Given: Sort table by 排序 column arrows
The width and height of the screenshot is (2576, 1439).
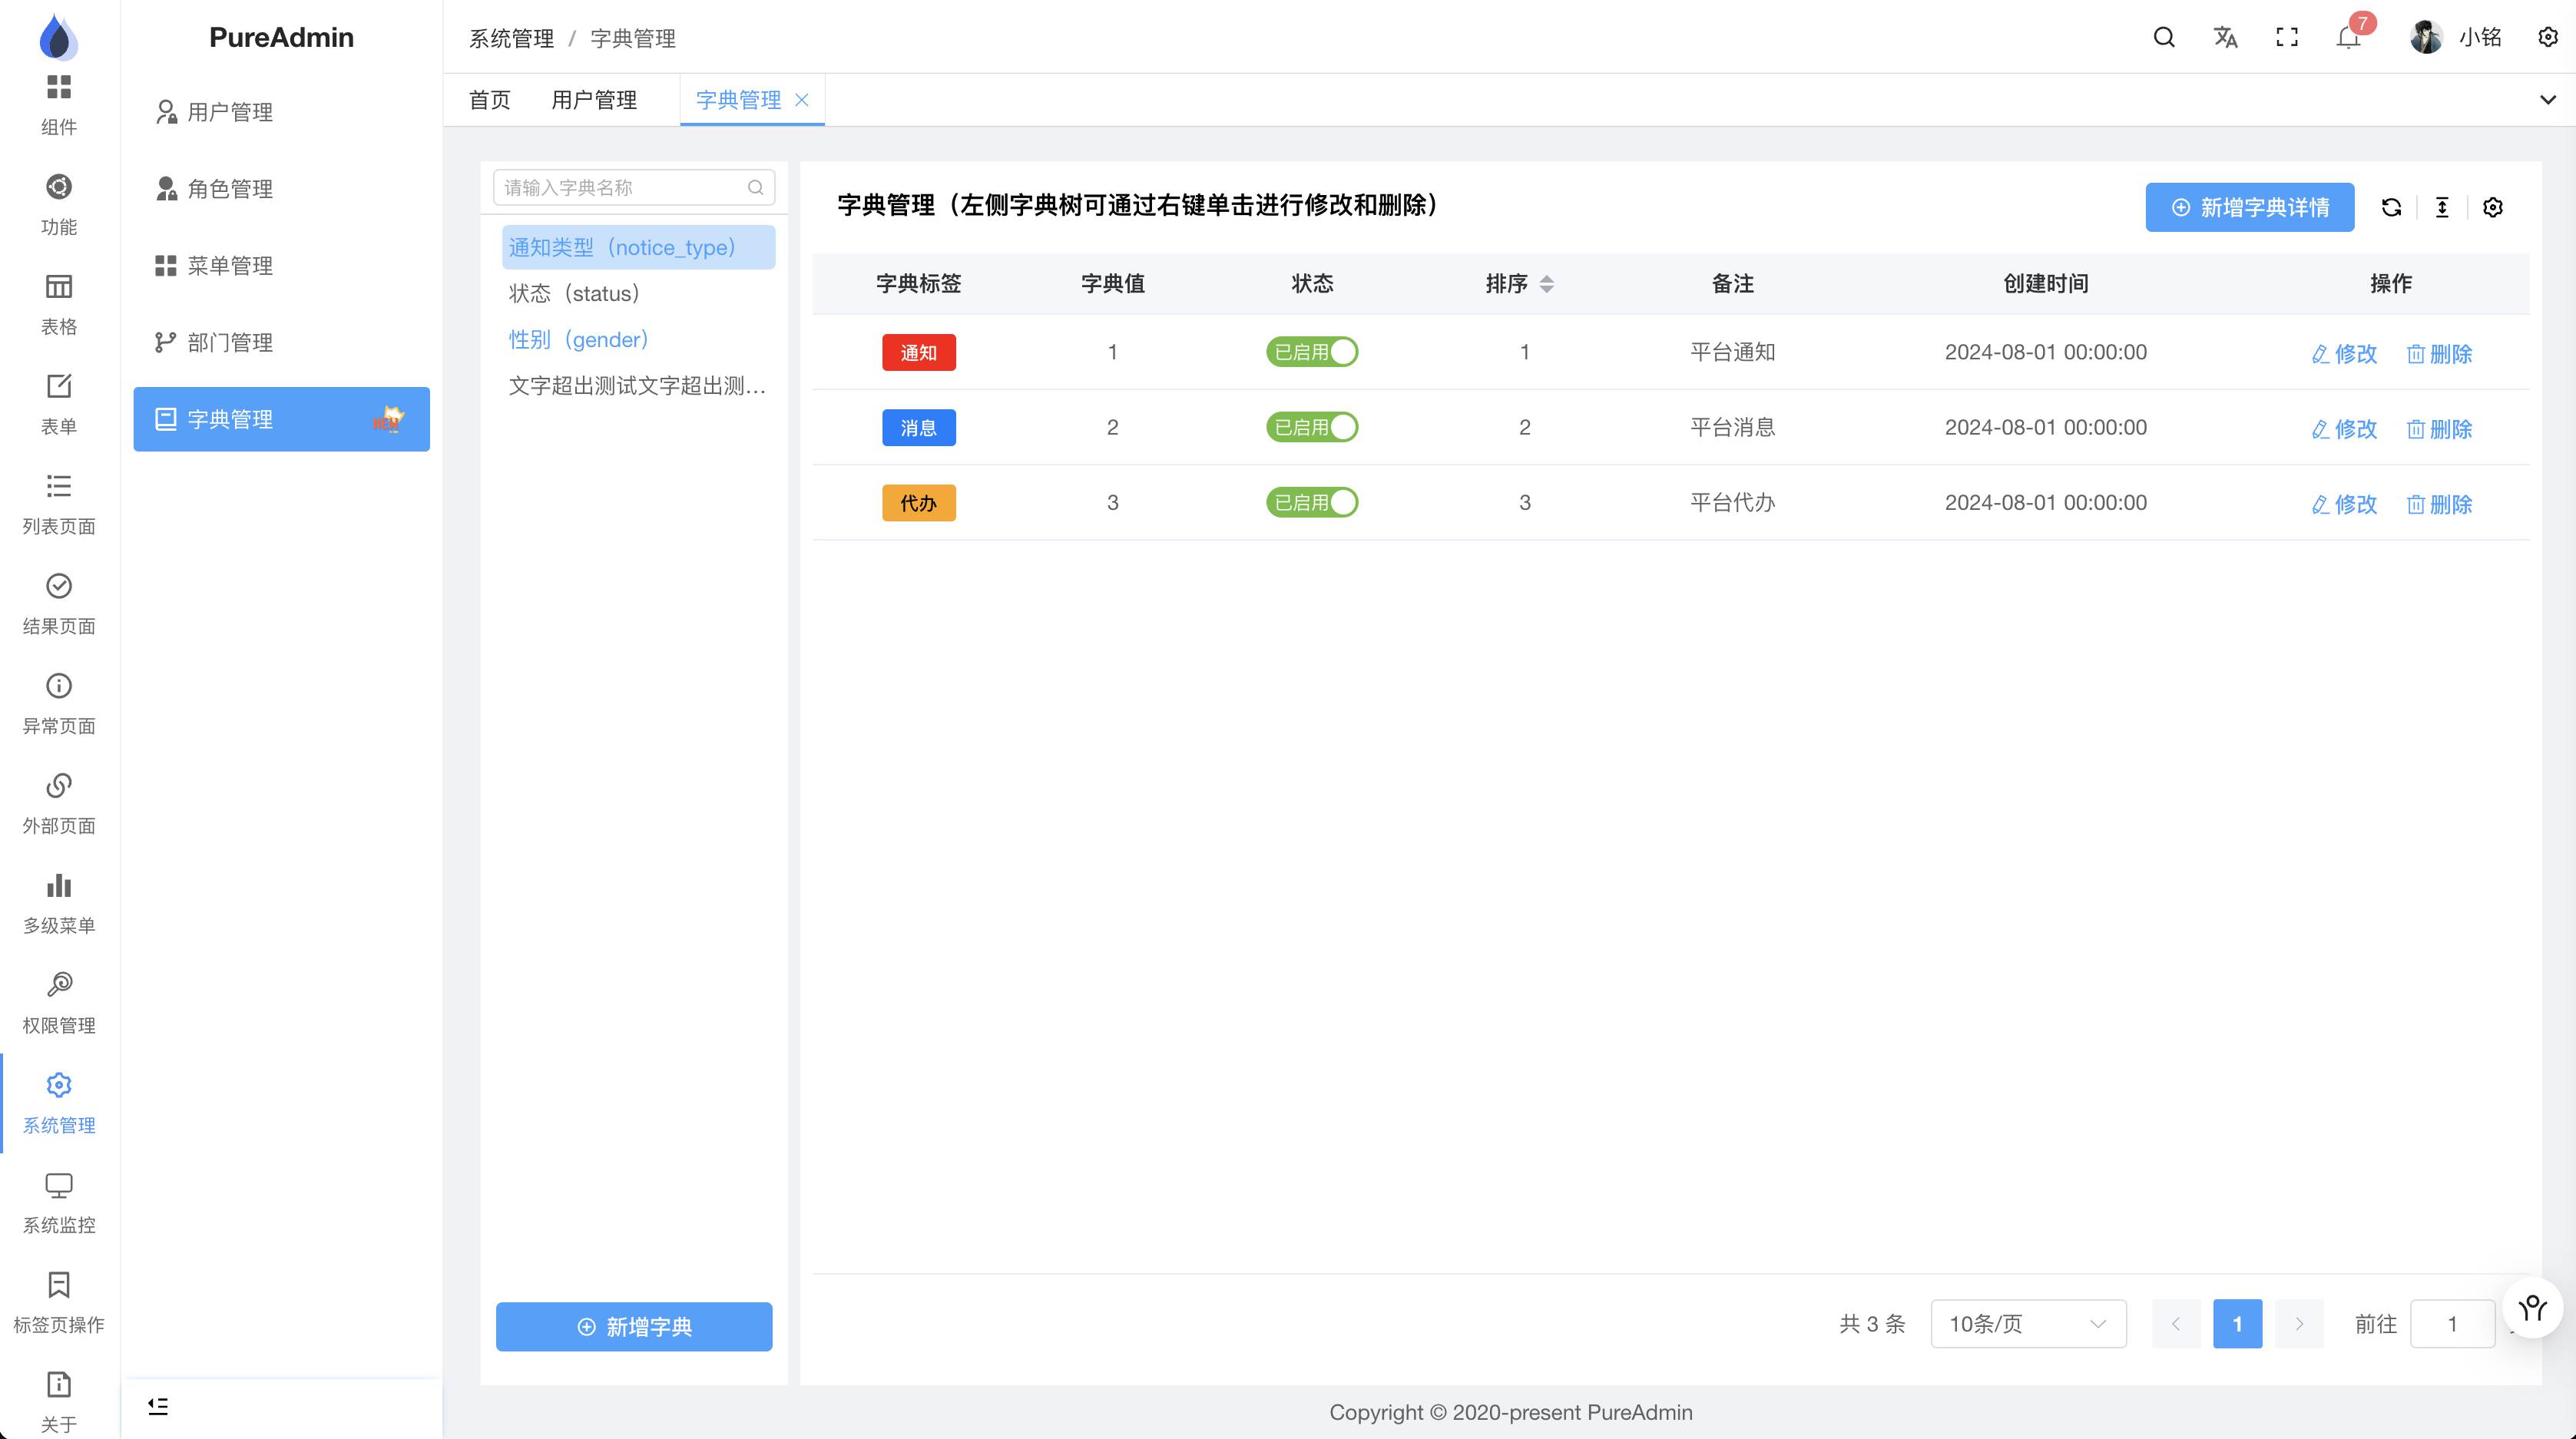Looking at the screenshot, I should (x=1546, y=284).
